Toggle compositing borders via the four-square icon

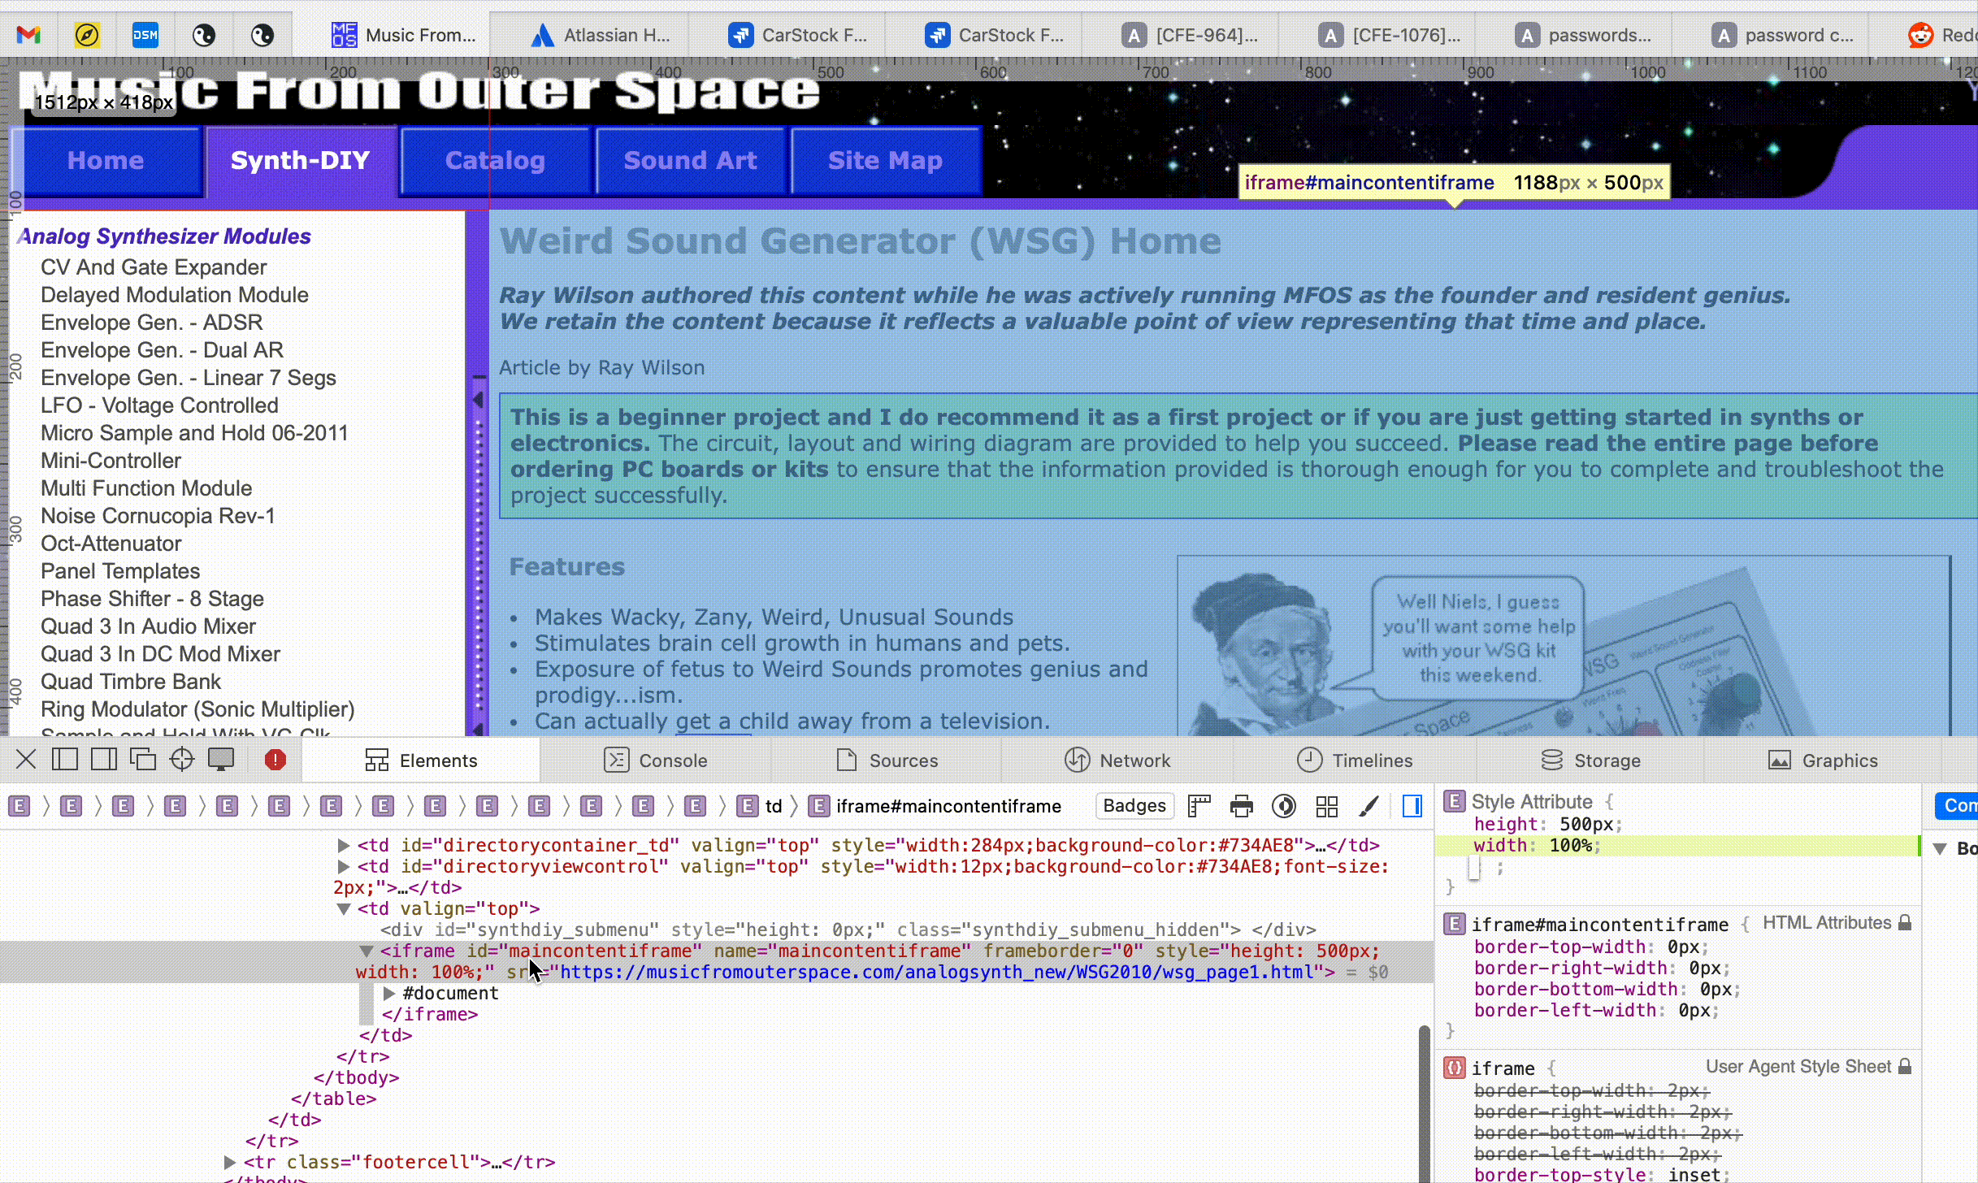tap(1327, 806)
